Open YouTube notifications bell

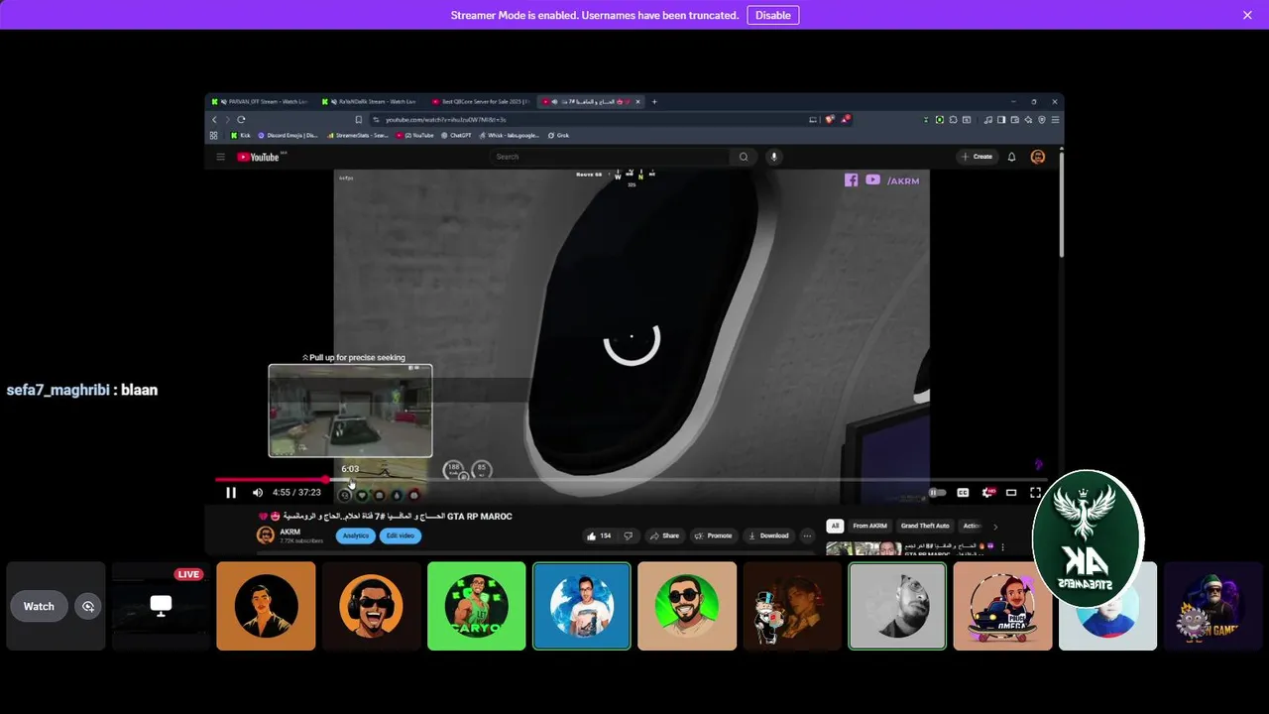coord(1011,157)
